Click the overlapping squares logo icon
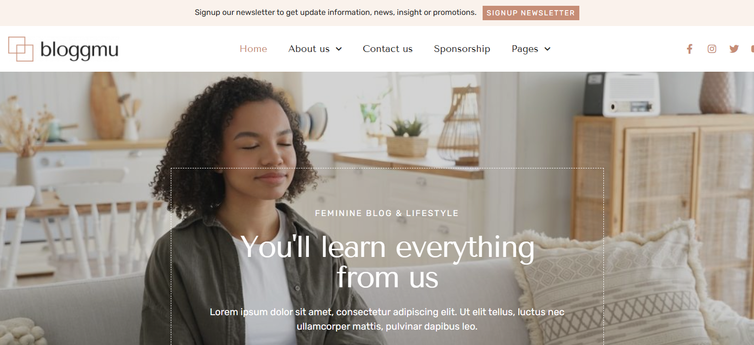 click(x=21, y=49)
